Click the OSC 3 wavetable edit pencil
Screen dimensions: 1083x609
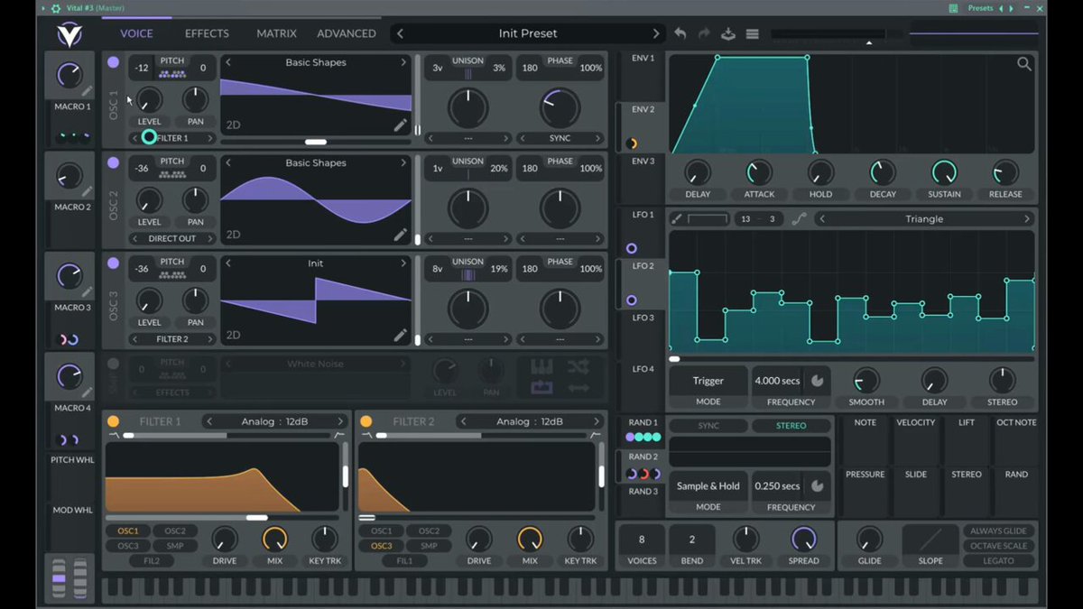click(x=400, y=336)
